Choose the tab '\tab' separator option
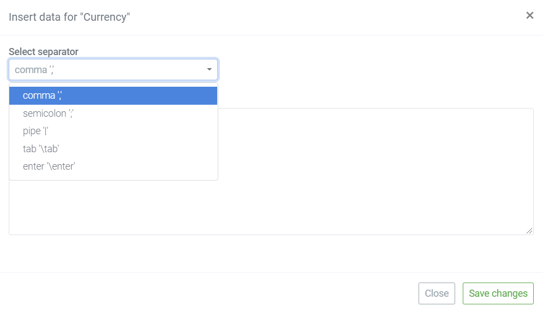Viewport: 543px width, 312px height. (114, 148)
